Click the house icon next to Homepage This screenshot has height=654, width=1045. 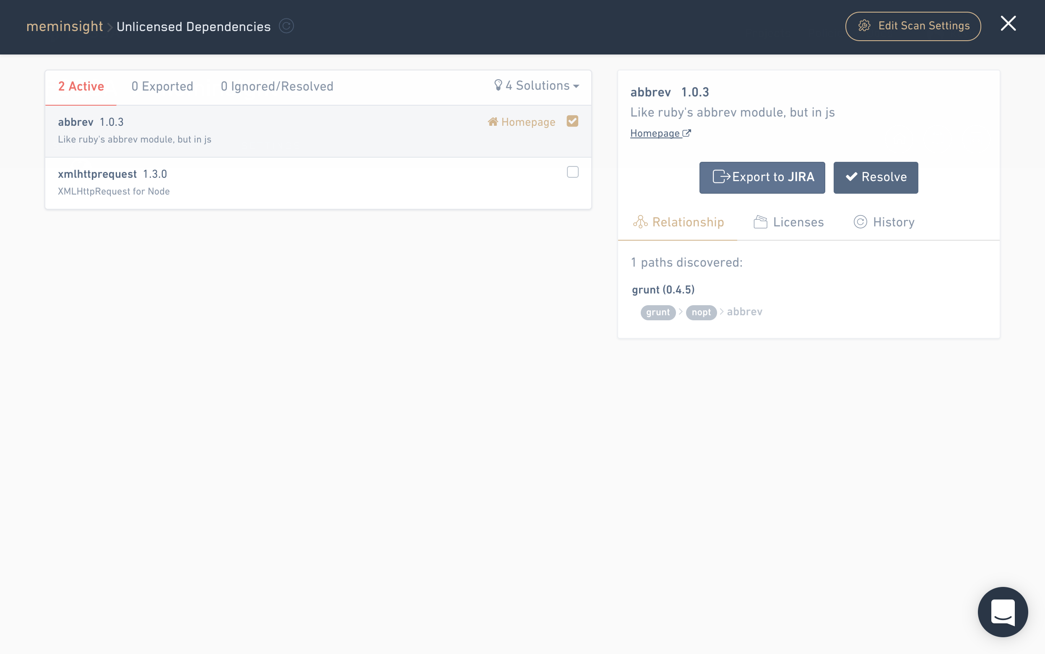(x=493, y=122)
